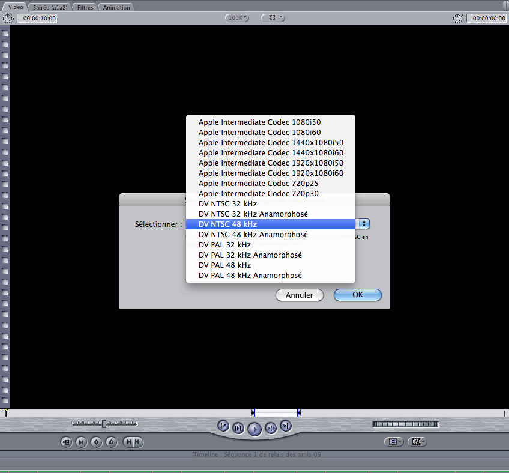Choose Apple Intermediate Codec 1080i60

(270, 133)
